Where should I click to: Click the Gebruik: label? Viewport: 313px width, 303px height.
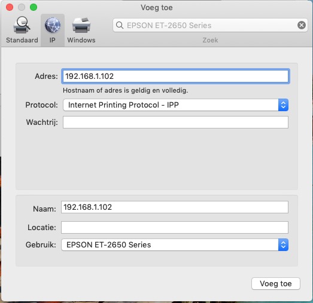(41, 244)
